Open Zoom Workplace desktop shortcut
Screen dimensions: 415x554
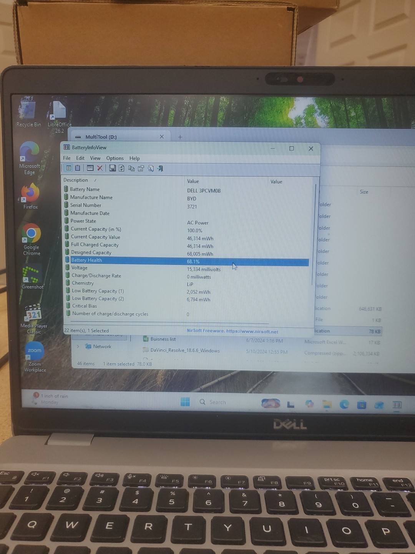[x=35, y=357]
